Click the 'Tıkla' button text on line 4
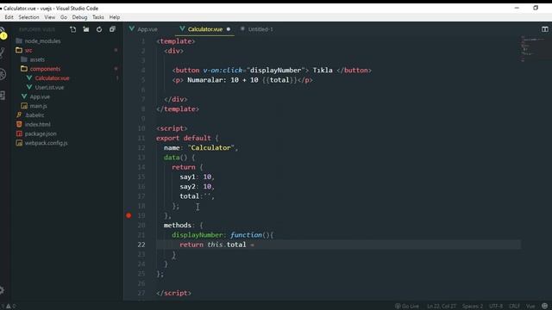This screenshot has height=310, width=552. click(x=323, y=71)
